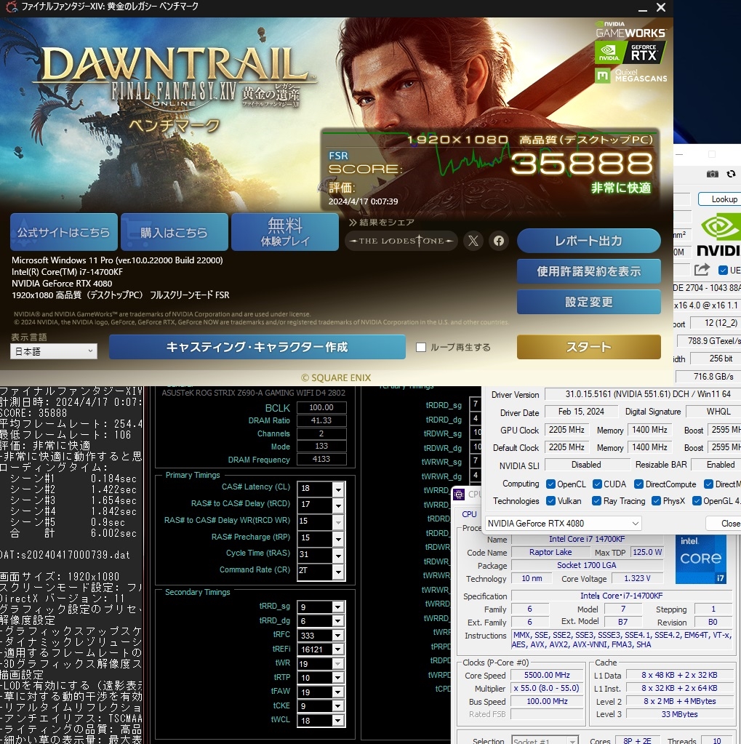
Task: Click the SCORE: 35888 line in the log
Action: [33, 413]
